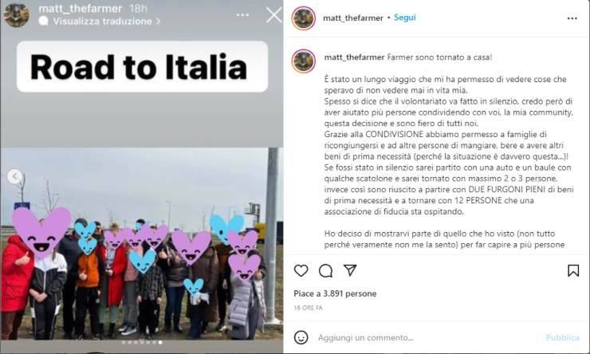The image size is (590, 354).
Task: Save post using the bookmark icon
Action: point(573,270)
